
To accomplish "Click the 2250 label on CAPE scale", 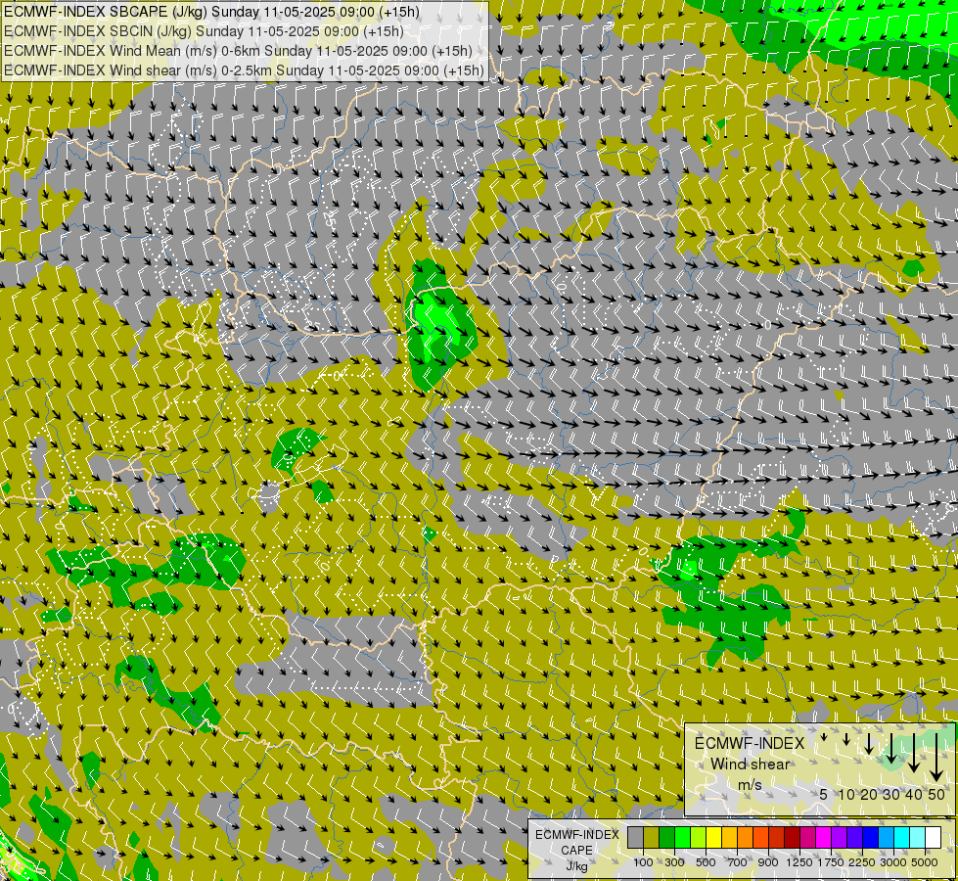I will [862, 862].
